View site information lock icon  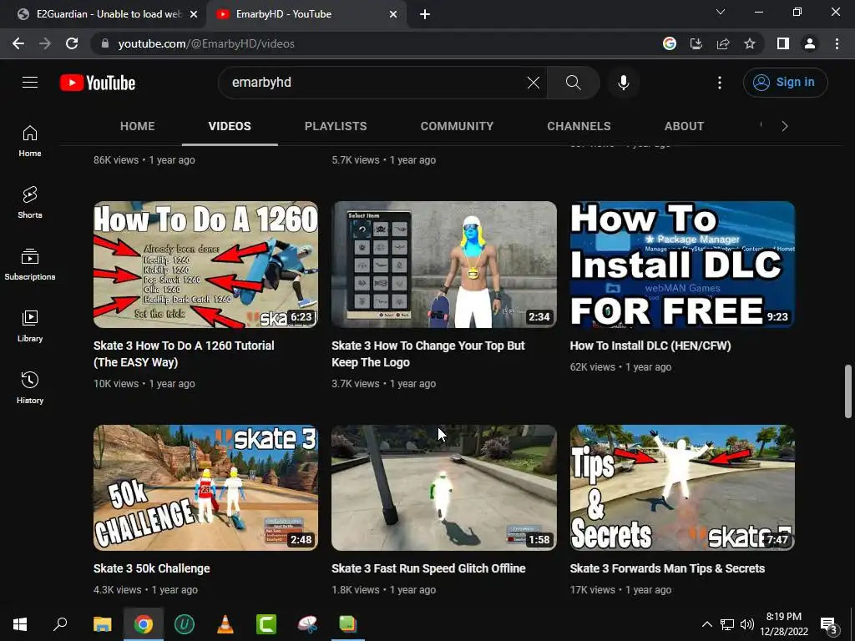click(105, 43)
